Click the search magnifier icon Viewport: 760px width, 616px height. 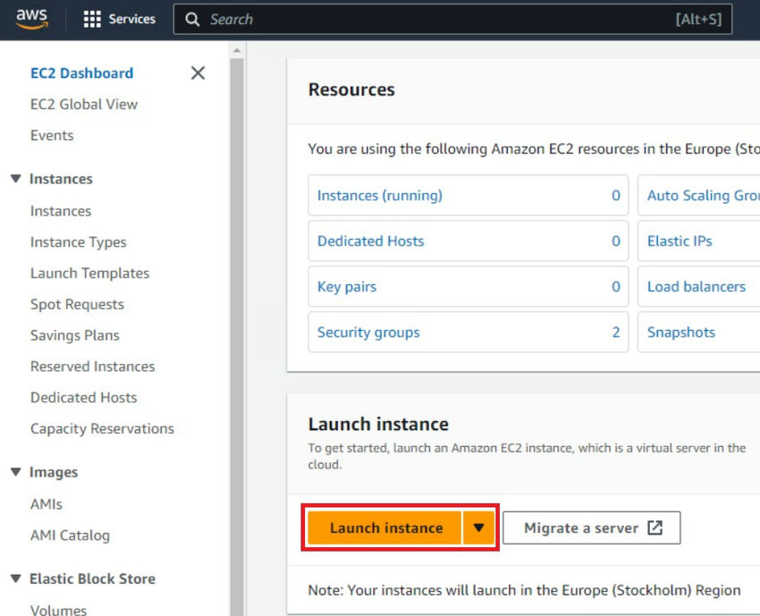tap(191, 19)
